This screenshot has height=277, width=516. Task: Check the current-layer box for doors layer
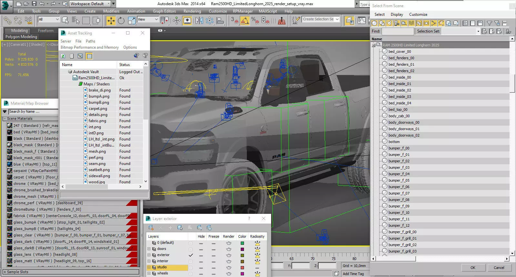coord(190,249)
